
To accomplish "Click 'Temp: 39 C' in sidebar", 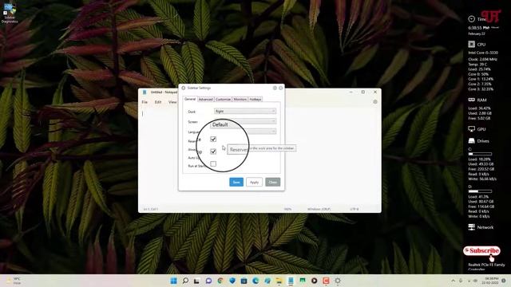I will click(x=477, y=65).
